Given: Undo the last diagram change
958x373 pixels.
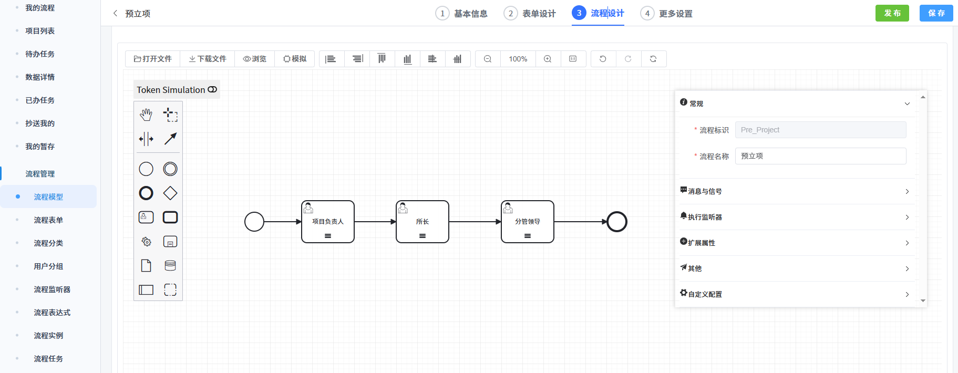Looking at the screenshot, I should tap(603, 59).
